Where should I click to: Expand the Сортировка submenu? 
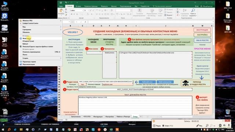click(40, 29)
